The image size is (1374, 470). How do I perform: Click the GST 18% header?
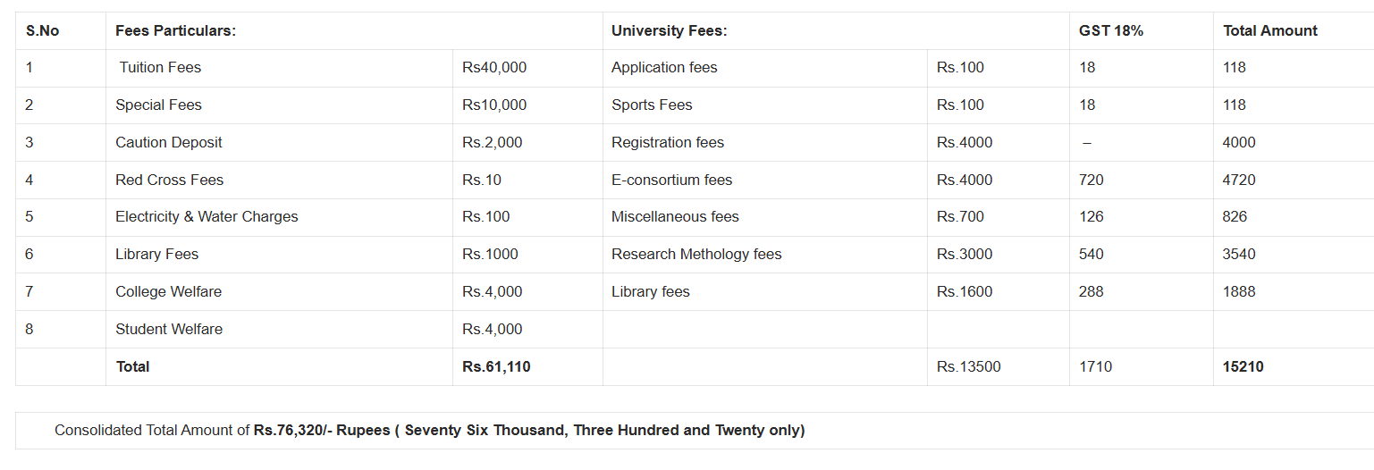tap(1111, 31)
